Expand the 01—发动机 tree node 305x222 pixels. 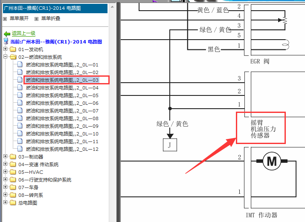(x=5, y=49)
